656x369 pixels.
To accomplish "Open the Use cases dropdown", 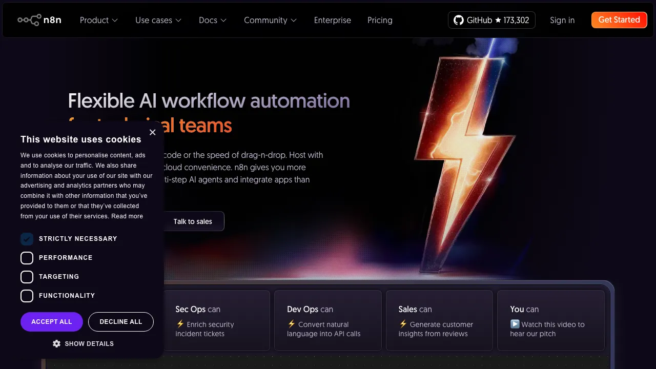I will click(x=158, y=20).
